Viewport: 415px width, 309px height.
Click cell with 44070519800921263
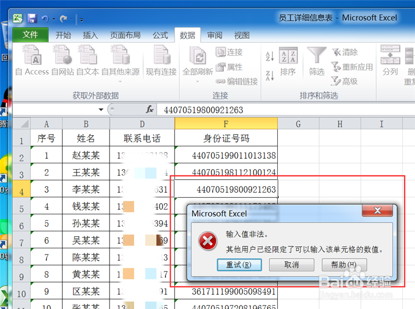click(x=226, y=189)
